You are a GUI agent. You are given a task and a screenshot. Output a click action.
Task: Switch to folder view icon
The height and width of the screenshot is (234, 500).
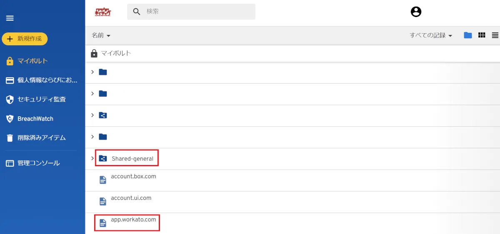(468, 35)
